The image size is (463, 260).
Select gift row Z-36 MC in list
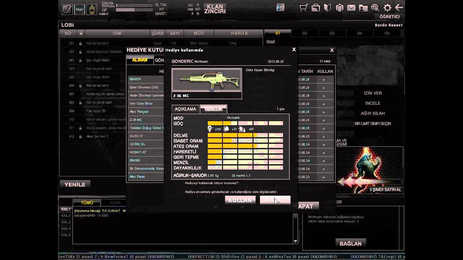coord(146,120)
